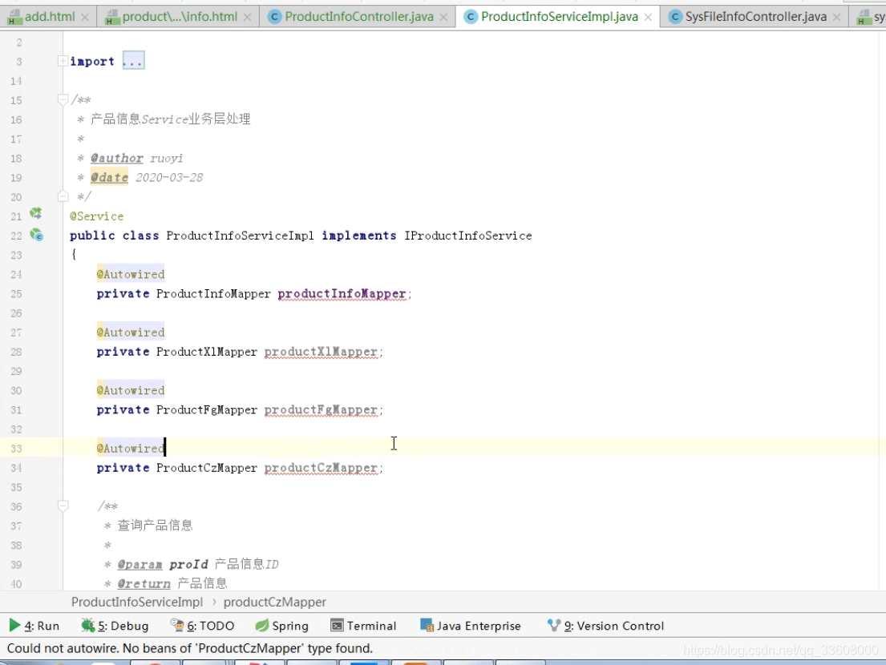Close the add.html tab
Viewport: 886px width, 665px height.
click(x=85, y=18)
